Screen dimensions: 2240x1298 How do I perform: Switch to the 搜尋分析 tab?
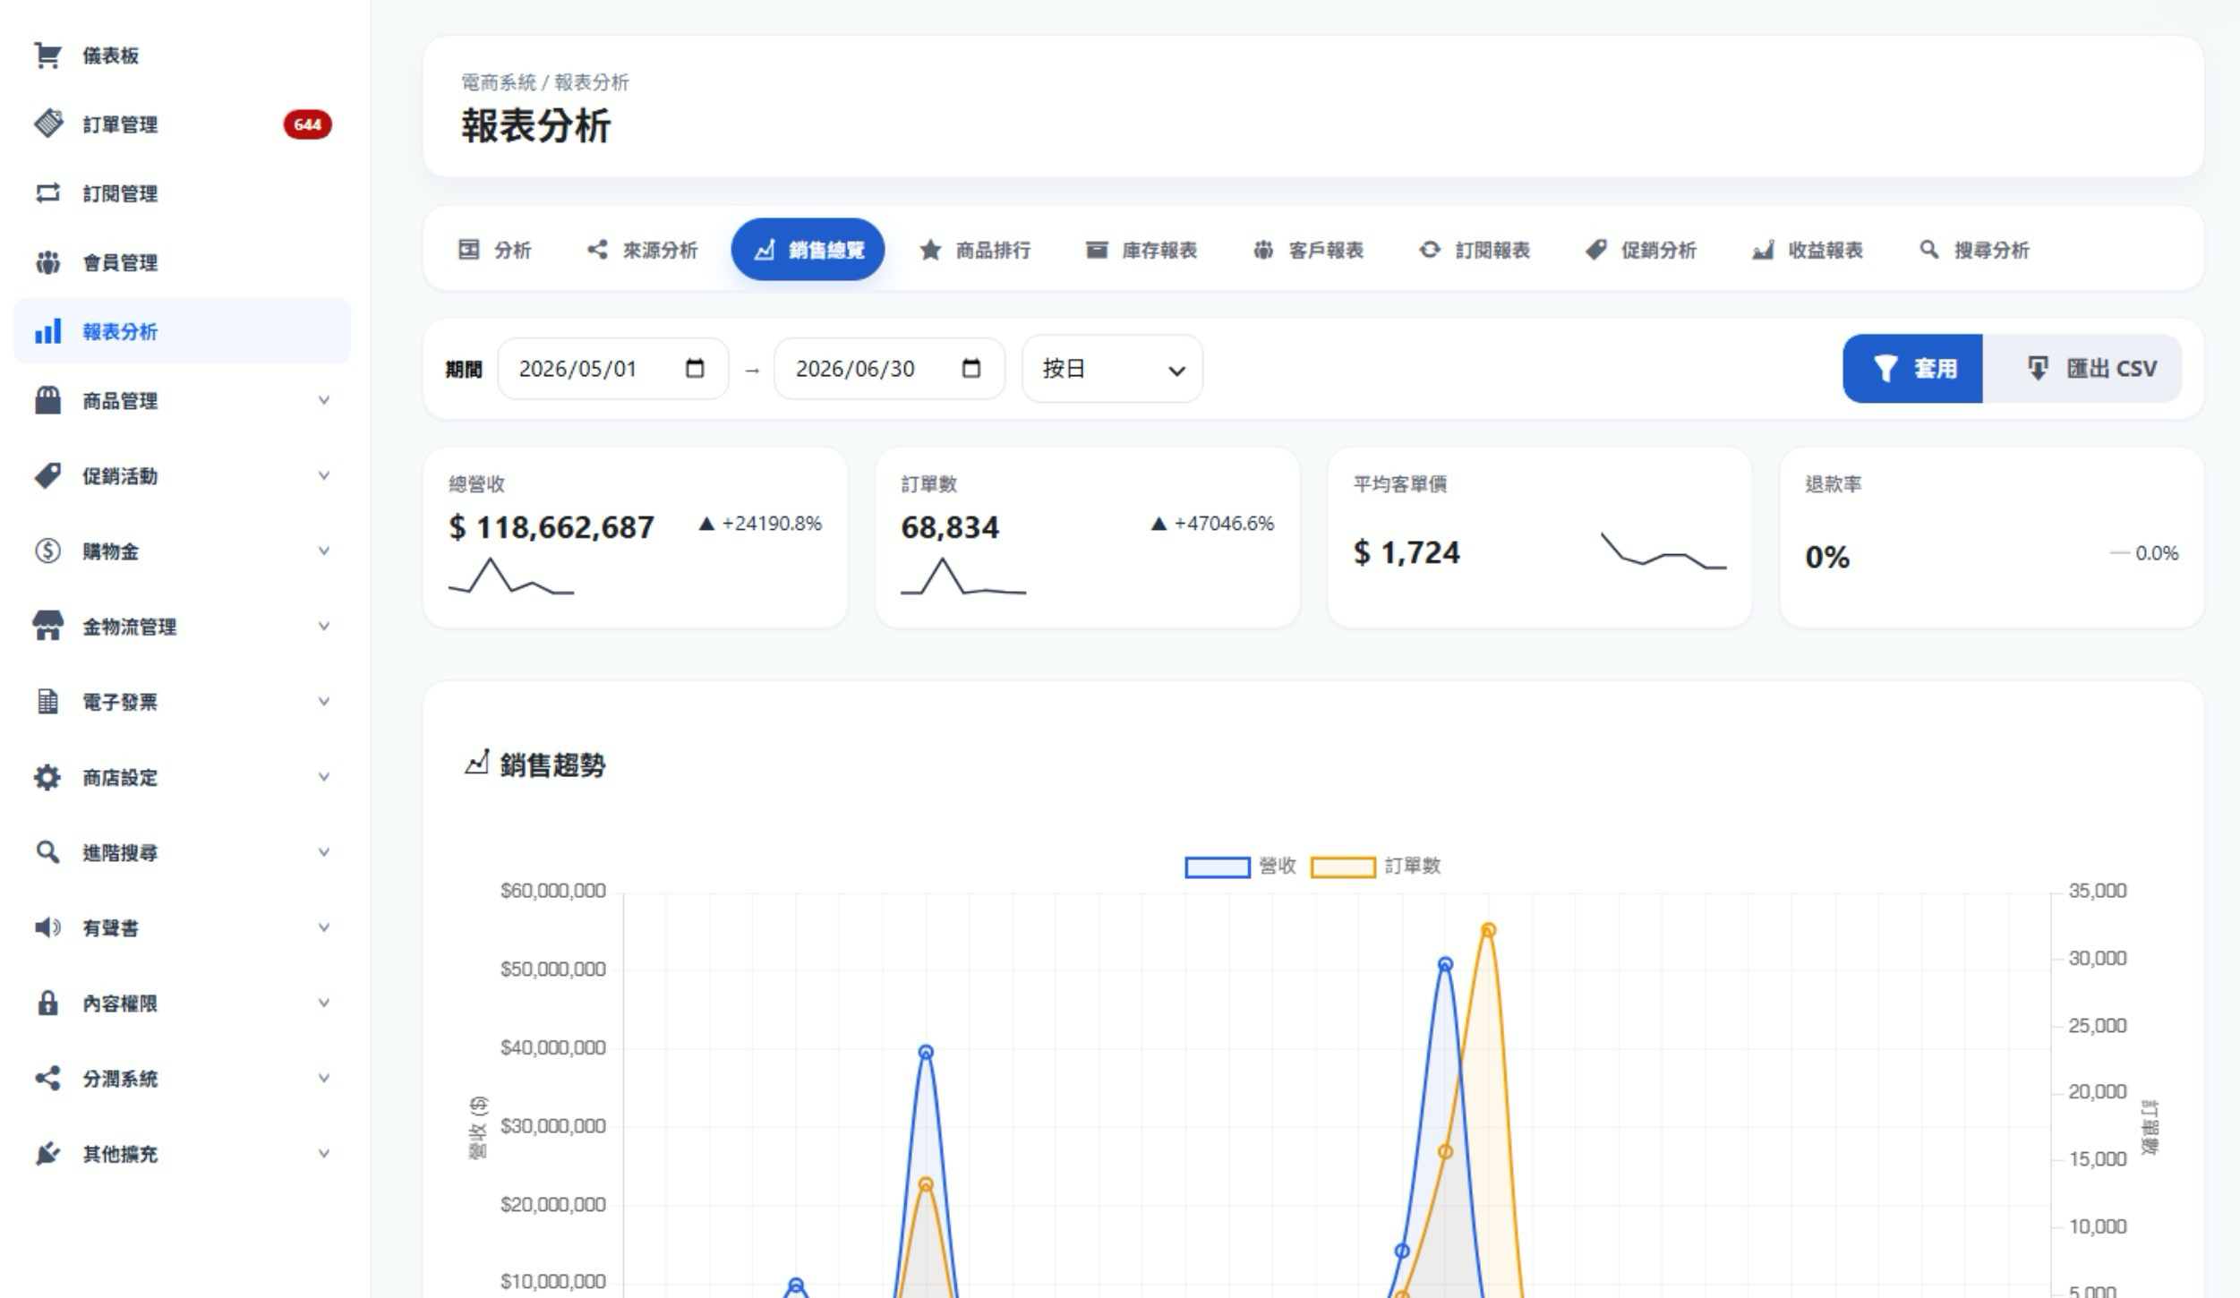pyautogui.click(x=1974, y=250)
